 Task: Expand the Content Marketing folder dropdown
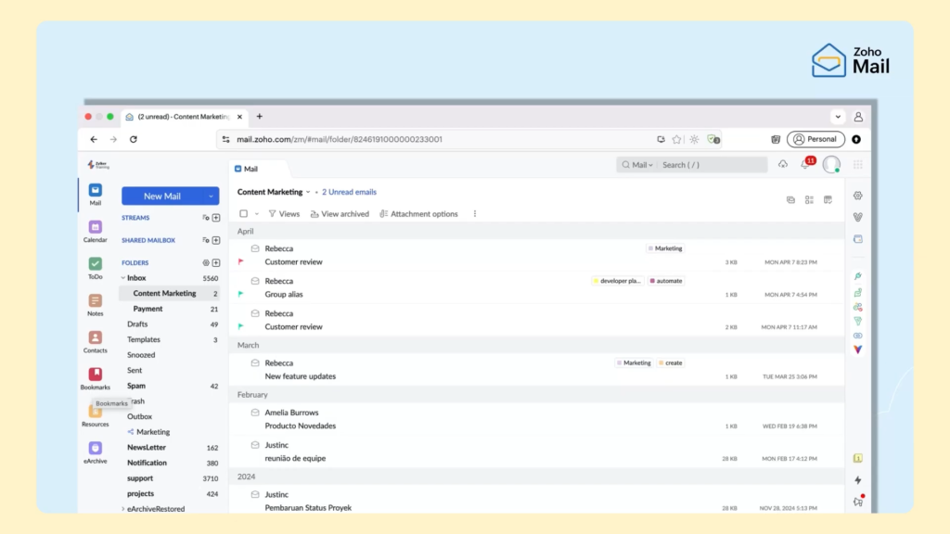(308, 193)
